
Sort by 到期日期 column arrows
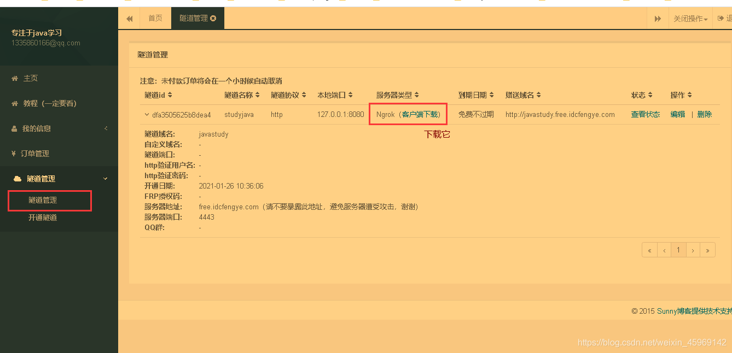(x=492, y=95)
